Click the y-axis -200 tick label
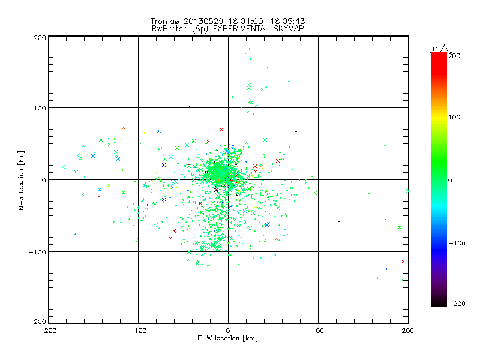This screenshot has height=360, width=480. pyautogui.click(x=37, y=322)
